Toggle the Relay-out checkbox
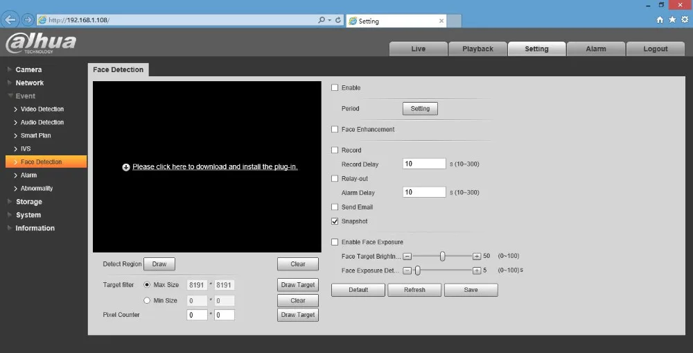693x353 pixels. tap(335, 179)
